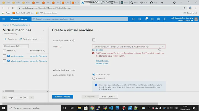Open the Azure portal hamburger menu
This screenshot has height=111, width=199.
coord(4,19)
